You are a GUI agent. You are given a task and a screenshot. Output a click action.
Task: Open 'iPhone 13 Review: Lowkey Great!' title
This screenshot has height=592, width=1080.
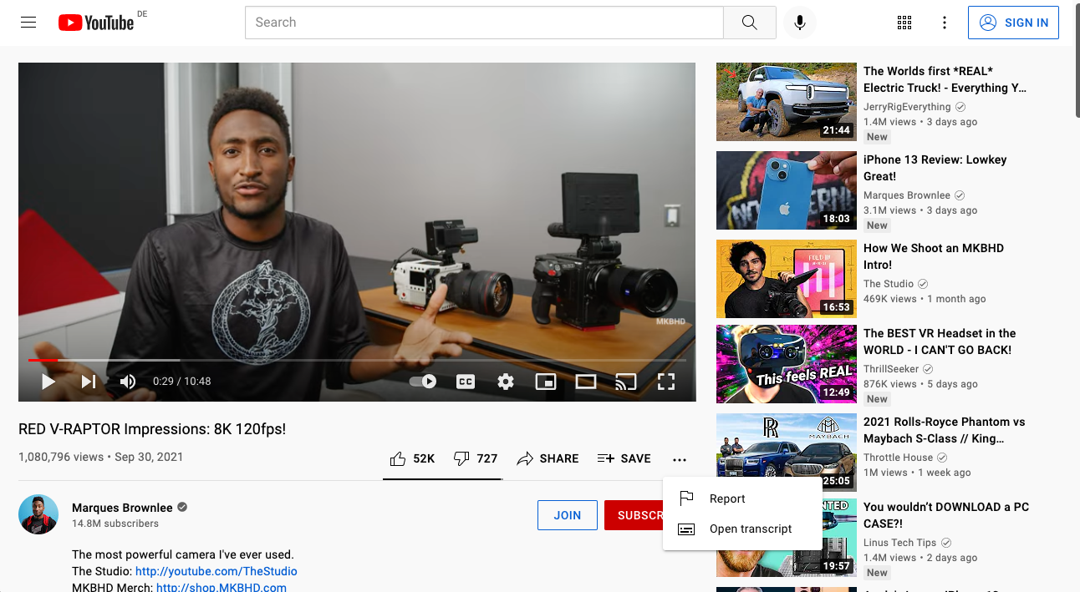pyautogui.click(x=935, y=168)
